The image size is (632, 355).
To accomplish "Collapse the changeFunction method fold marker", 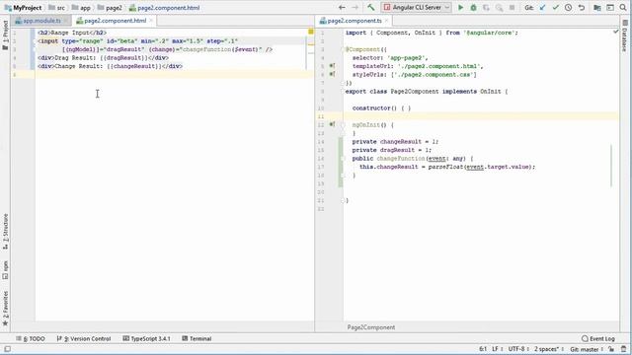I will tap(343, 159).
